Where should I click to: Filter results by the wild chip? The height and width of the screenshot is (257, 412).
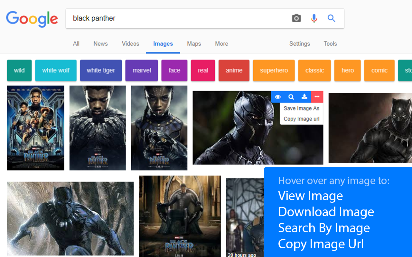pyautogui.click(x=19, y=70)
